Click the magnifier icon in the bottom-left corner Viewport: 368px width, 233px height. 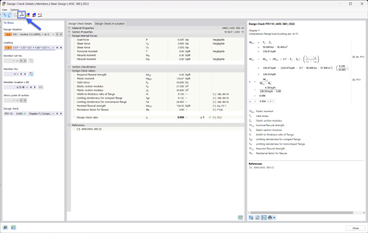(5, 228)
